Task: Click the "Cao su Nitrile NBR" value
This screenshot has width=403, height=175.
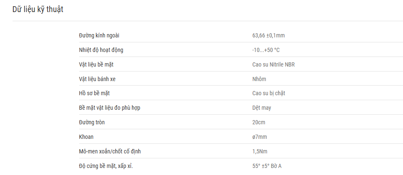Action: (x=273, y=64)
